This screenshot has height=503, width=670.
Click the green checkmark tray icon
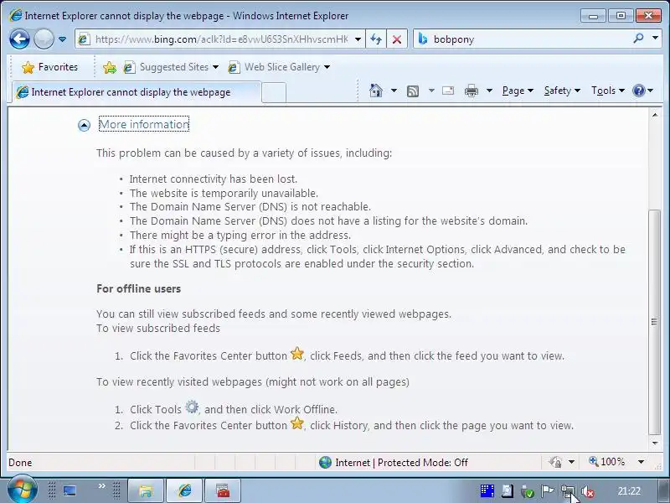tap(528, 492)
